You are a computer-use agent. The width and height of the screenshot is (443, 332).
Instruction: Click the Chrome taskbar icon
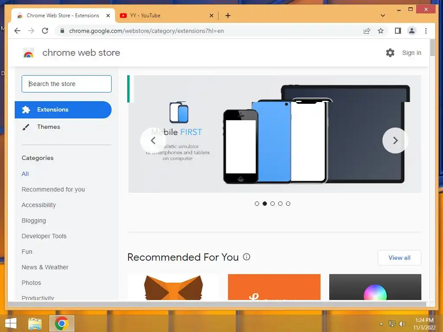point(61,323)
